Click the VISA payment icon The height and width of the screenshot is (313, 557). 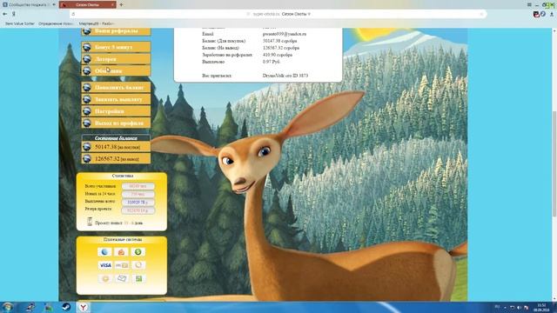pyautogui.click(x=104, y=265)
